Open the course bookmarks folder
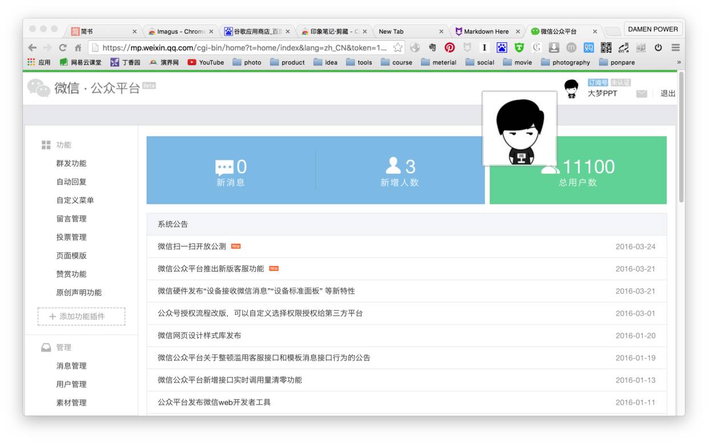 coord(396,62)
